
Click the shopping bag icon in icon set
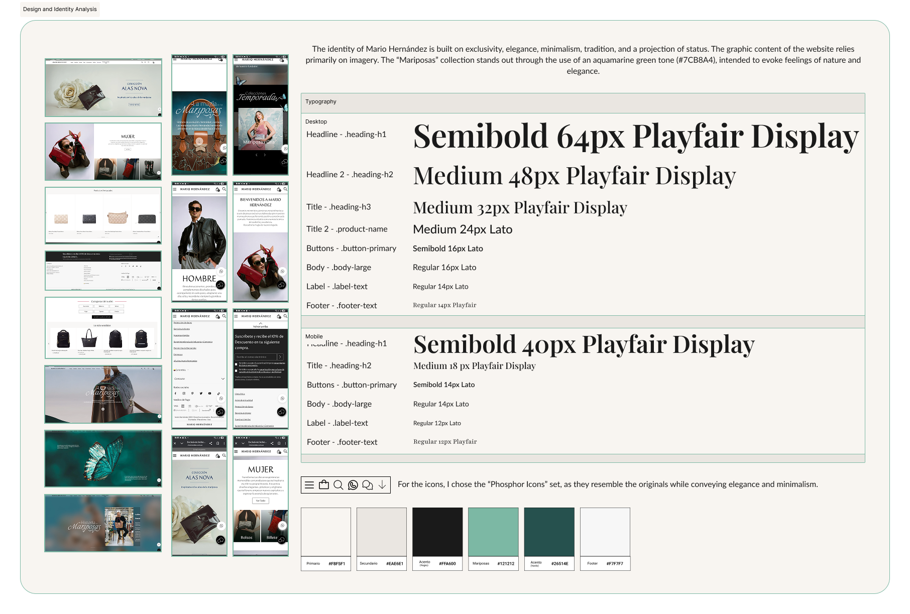324,485
